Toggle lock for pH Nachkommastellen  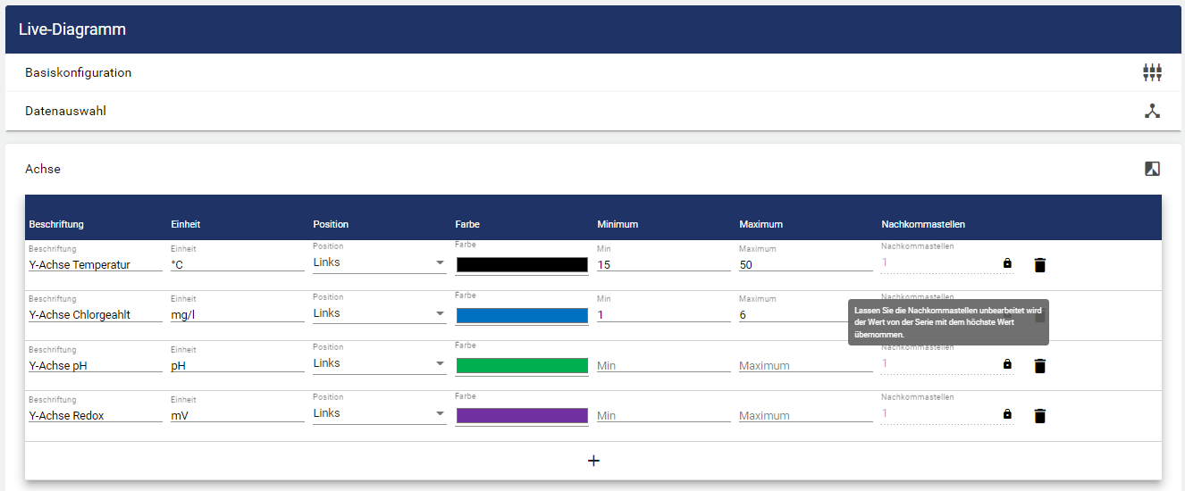point(1007,365)
